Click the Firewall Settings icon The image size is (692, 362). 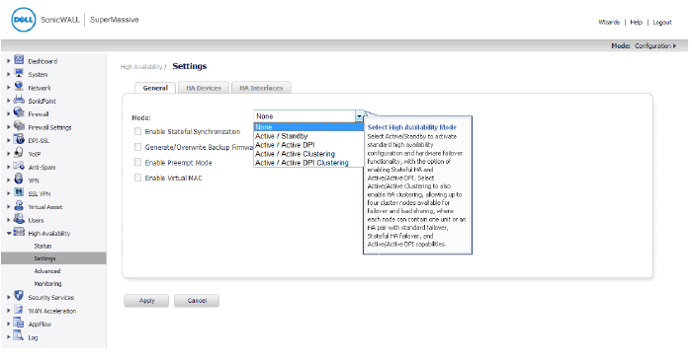pos(19,126)
